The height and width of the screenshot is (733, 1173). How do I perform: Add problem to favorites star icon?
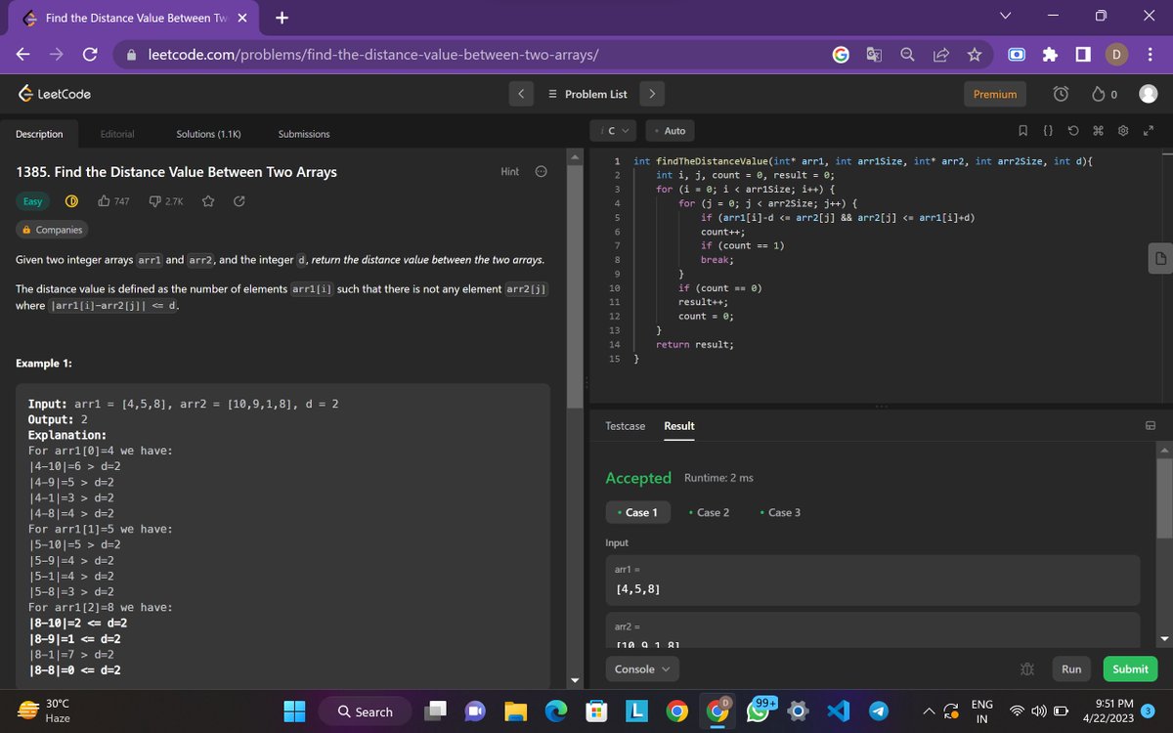(x=207, y=201)
